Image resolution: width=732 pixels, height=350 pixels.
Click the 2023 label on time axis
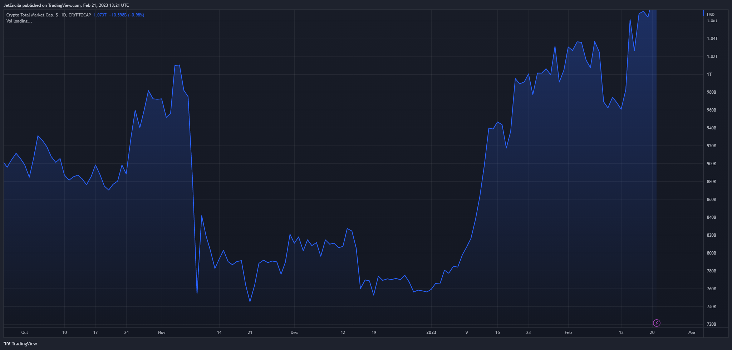431,332
